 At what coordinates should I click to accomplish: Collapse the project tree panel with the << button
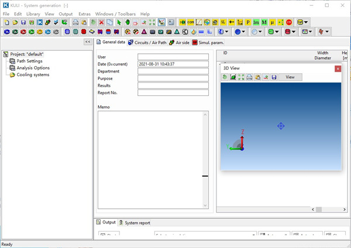pos(87,42)
